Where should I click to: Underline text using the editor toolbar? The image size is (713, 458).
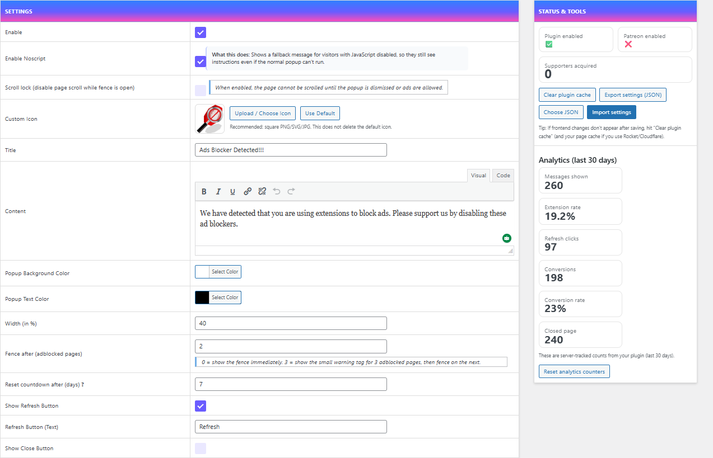click(x=232, y=191)
